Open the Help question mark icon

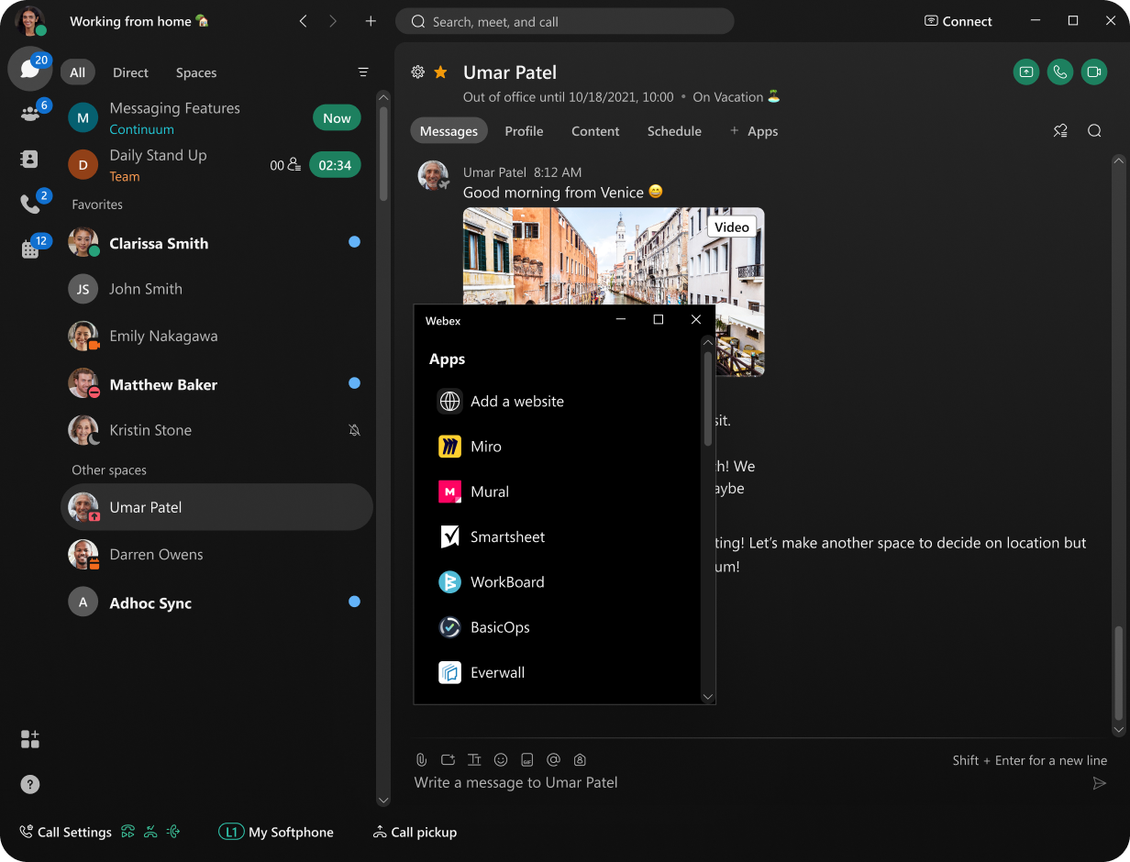(30, 784)
